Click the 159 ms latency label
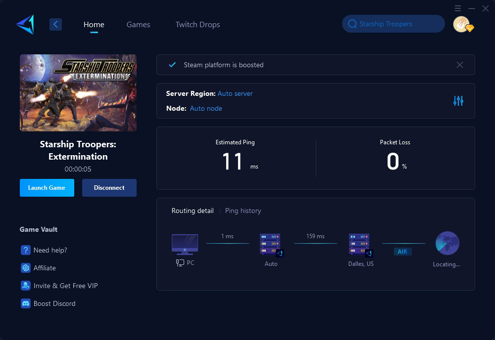The width and height of the screenshot is (495, 340). (315, 236)
